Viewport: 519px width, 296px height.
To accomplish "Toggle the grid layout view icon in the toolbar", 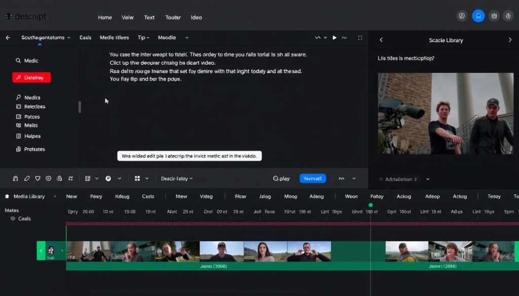I will pos(138,178).
